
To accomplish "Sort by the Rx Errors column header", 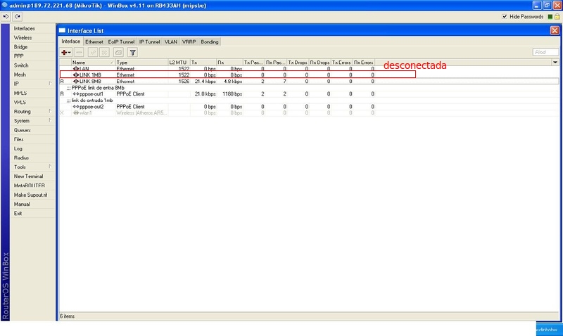I will coord(364,63).
